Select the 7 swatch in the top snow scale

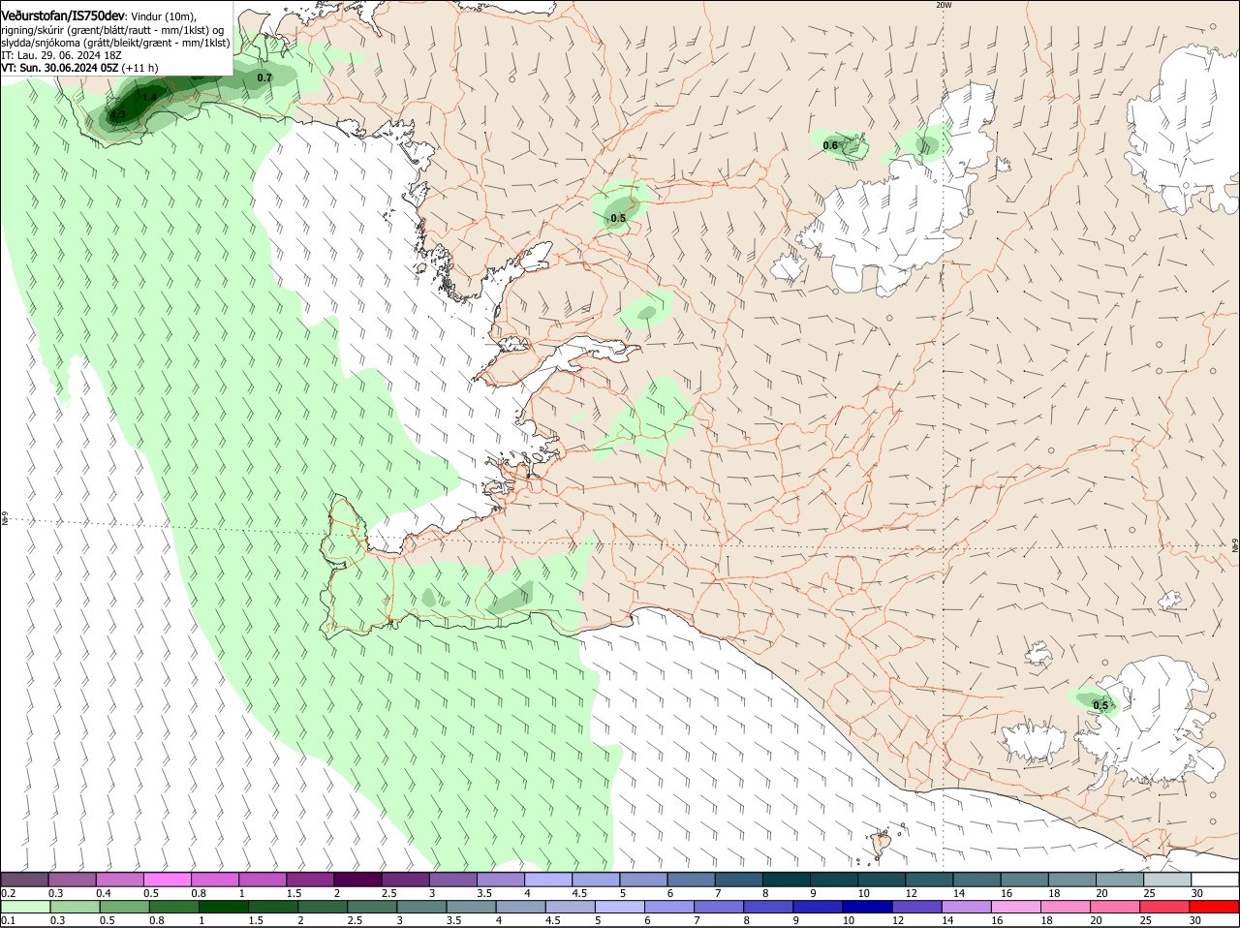click(x=738, y=880)
